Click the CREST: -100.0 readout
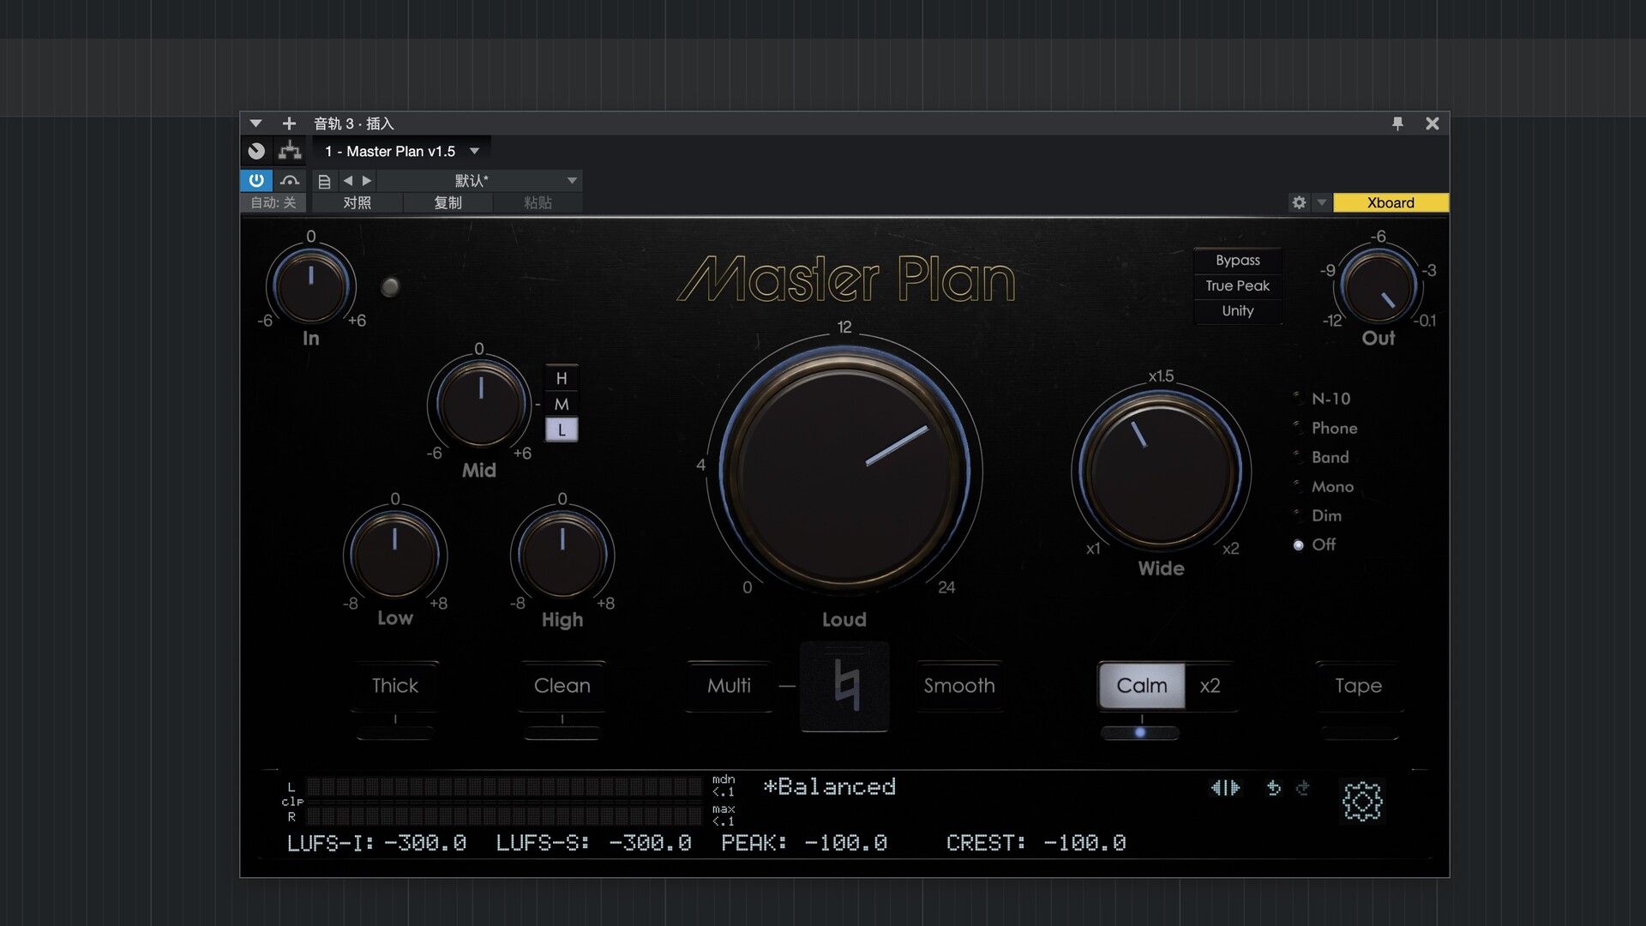 pyautogui.click(x=1036, y=843)
